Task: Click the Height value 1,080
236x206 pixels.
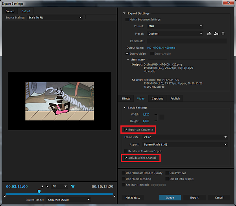Action: click(x=146, y=121)
